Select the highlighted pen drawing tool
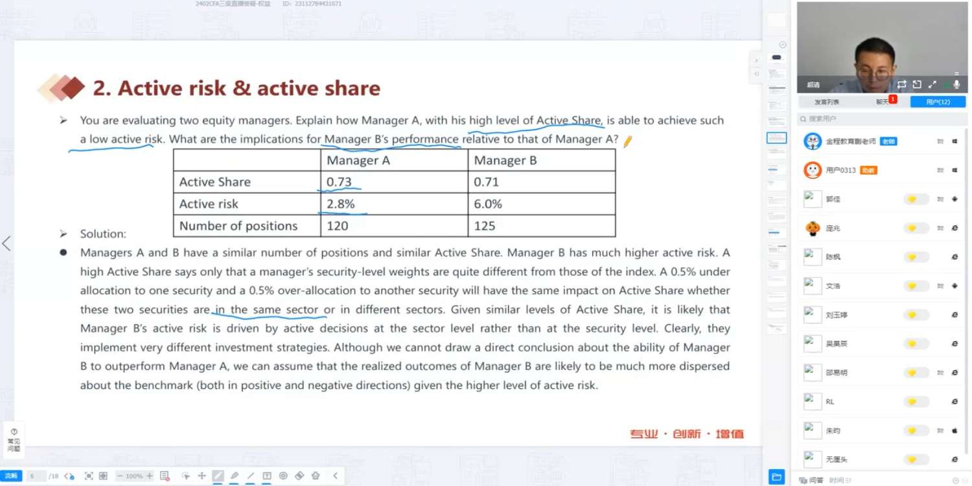 coord(218,476)
